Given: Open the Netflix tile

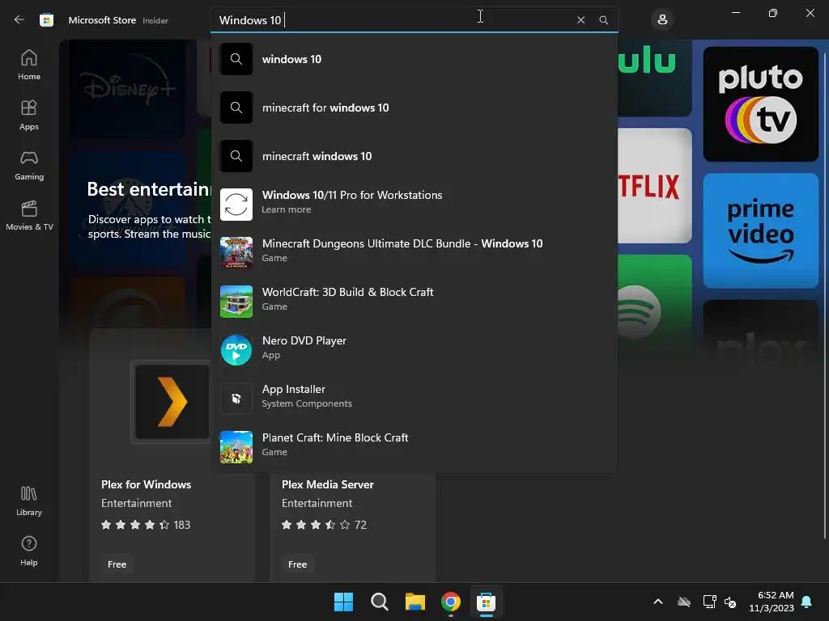Looking at the screenshot, I should [x=654, y=186].
